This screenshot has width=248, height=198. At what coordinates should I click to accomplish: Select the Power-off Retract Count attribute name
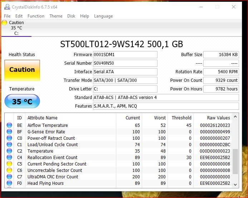pos(51,138)
